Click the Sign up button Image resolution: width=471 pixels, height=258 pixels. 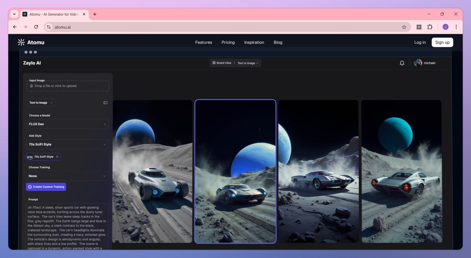click(442, 42)
